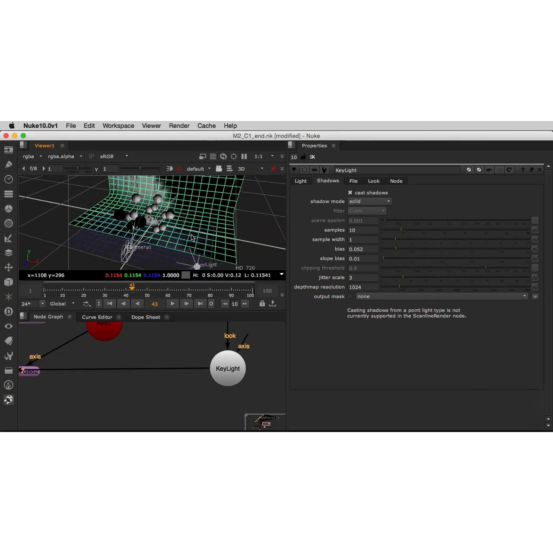Viewport: 553px width, 553px height.
Task: Click the depthmap resolution field
Action: coord(363,287)
